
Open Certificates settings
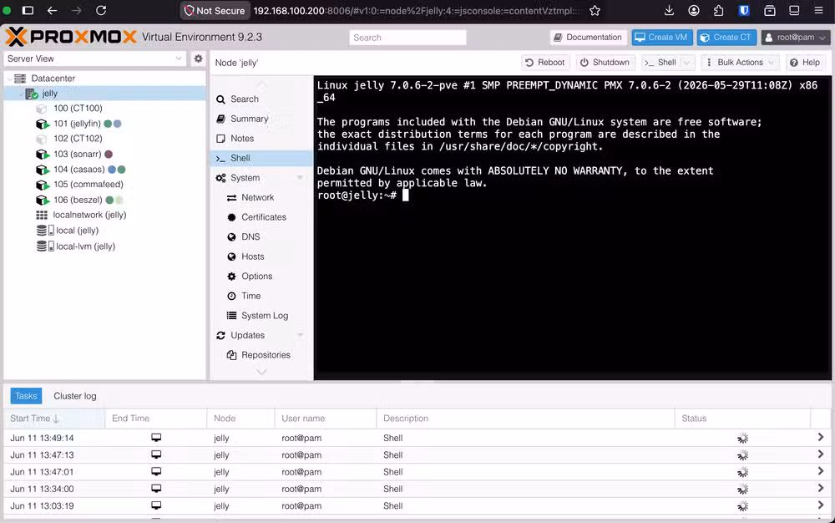pos(264,217)
